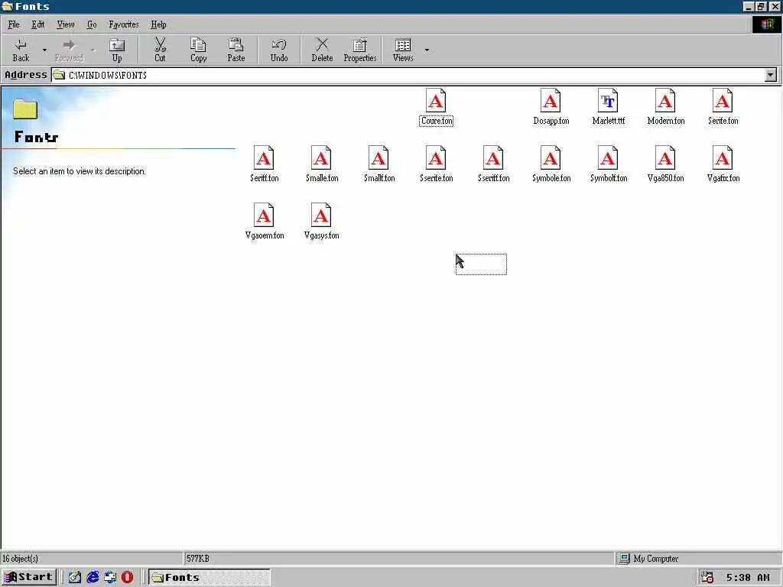The height and width of the screenshot is (587, 783).
Task: Click the Views toolbar button
Action: pyautogui.click(x=403, y=50)
